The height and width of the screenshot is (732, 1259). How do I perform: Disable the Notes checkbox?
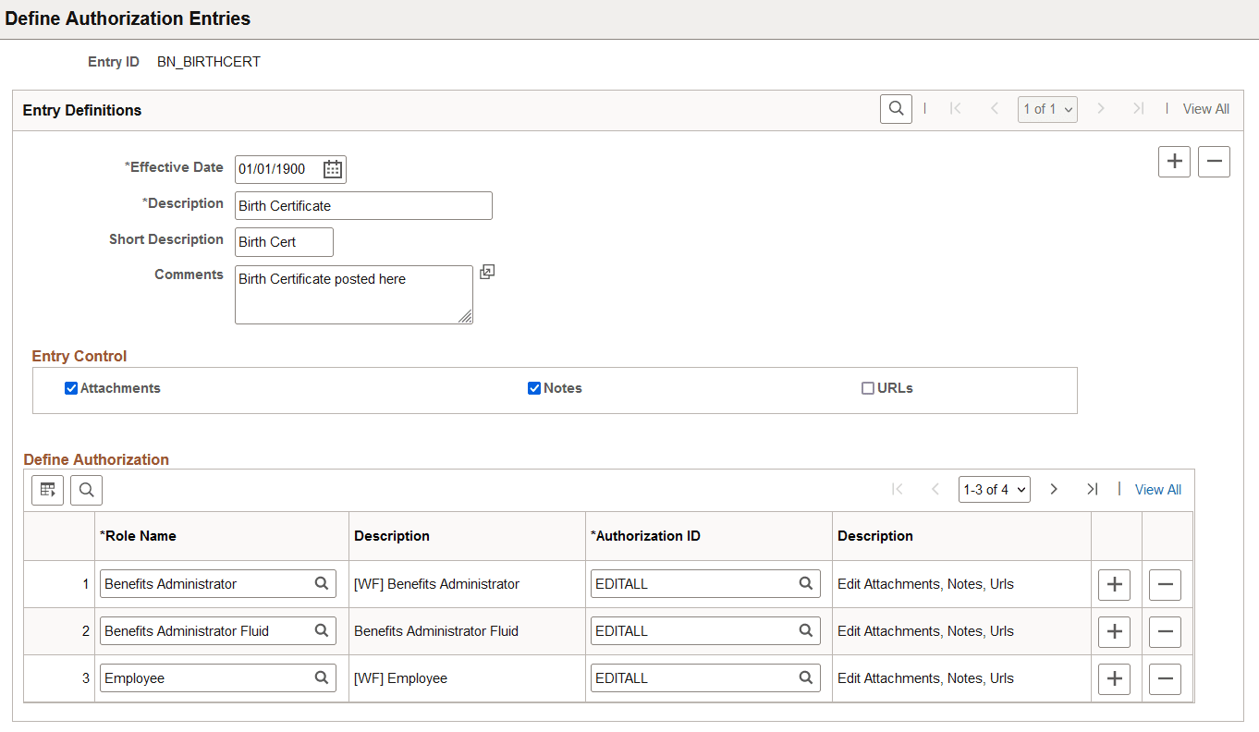pyautogui.click(x=533, y=387)
